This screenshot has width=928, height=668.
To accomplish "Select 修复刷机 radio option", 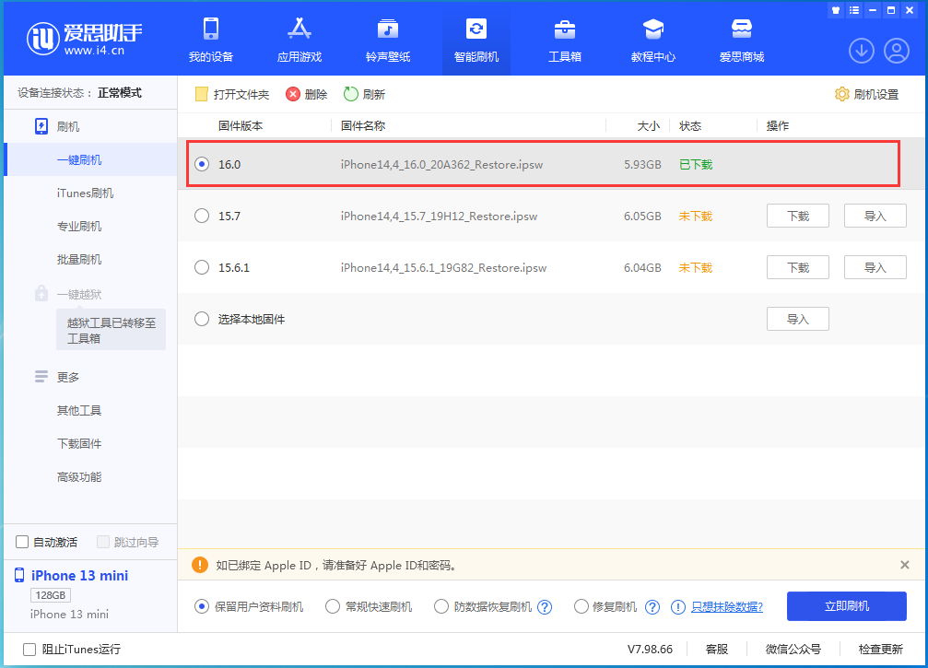I will (581, 606).
